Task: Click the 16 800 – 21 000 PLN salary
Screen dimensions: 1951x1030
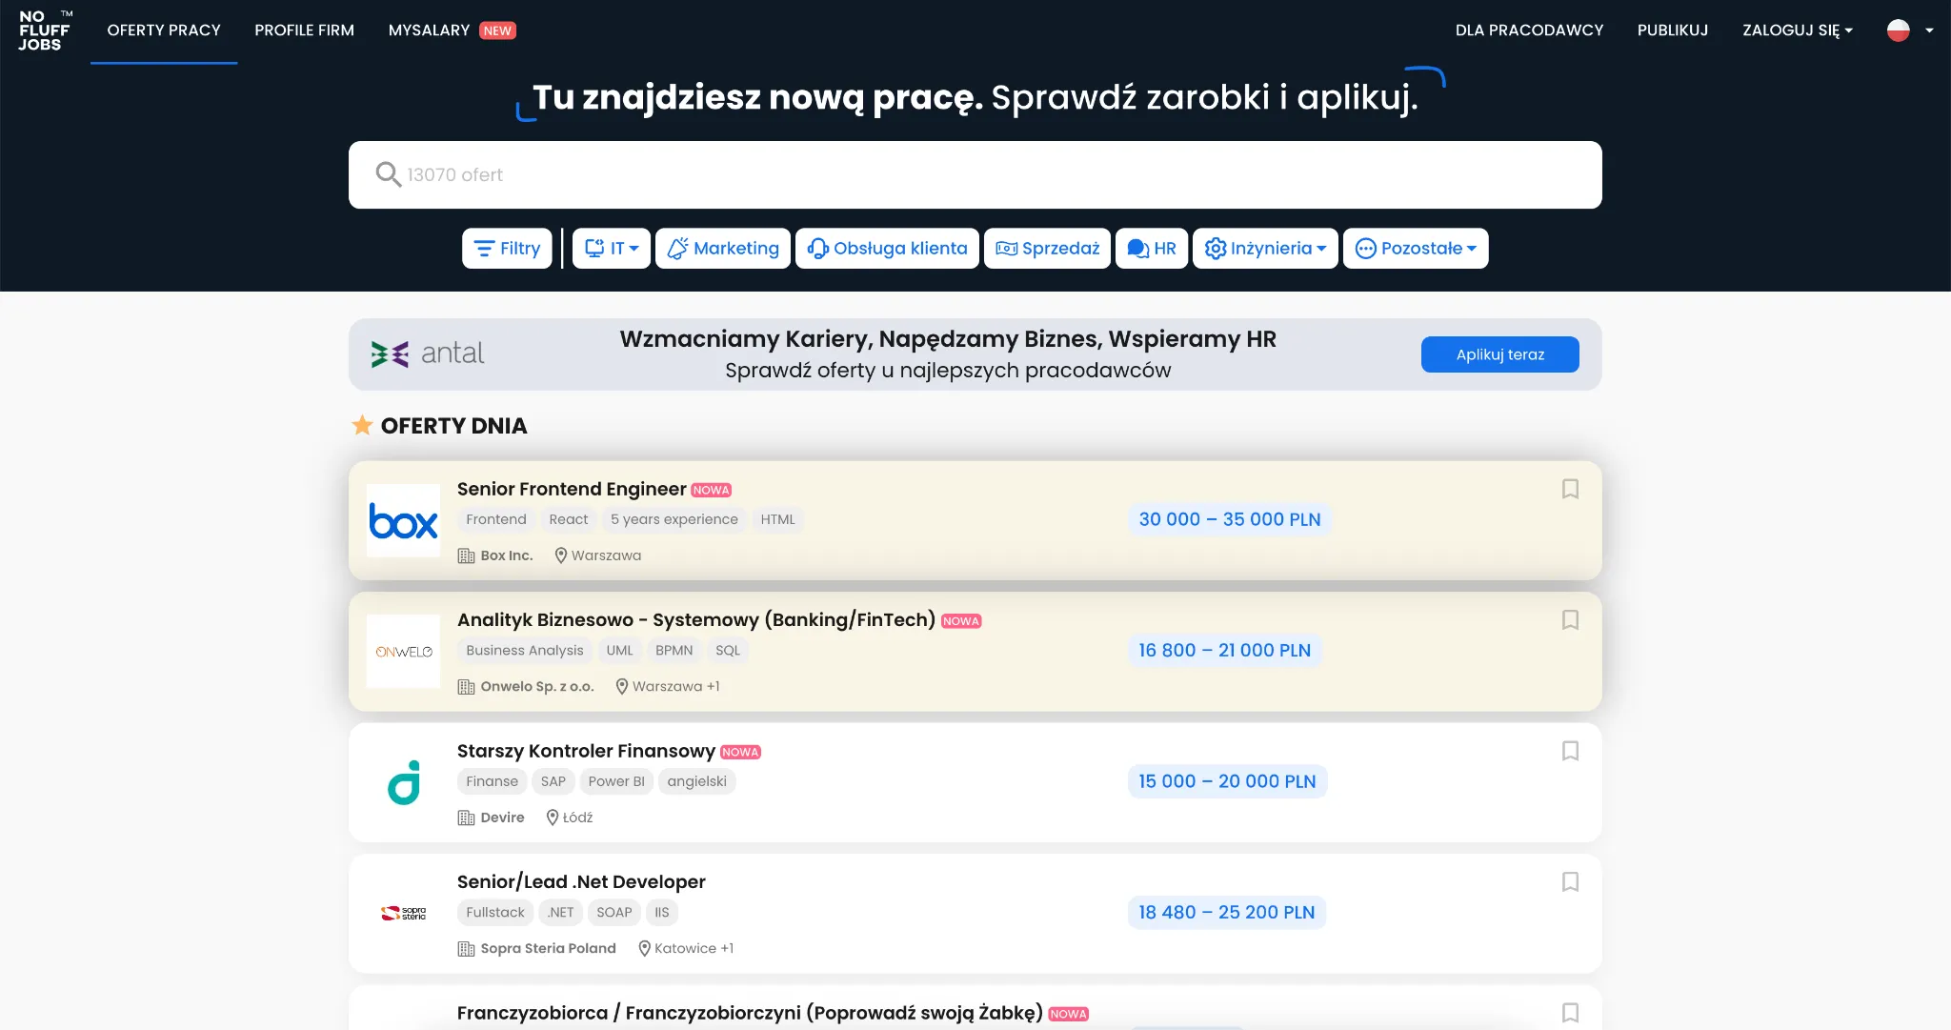Action: [x=1225, y=651]
